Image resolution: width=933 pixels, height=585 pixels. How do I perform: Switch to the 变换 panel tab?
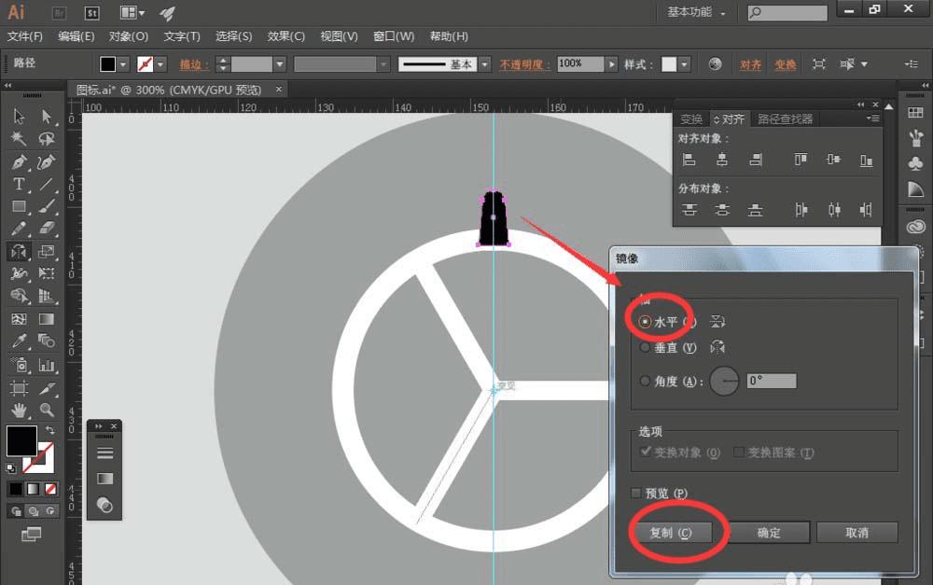[691, 119]
